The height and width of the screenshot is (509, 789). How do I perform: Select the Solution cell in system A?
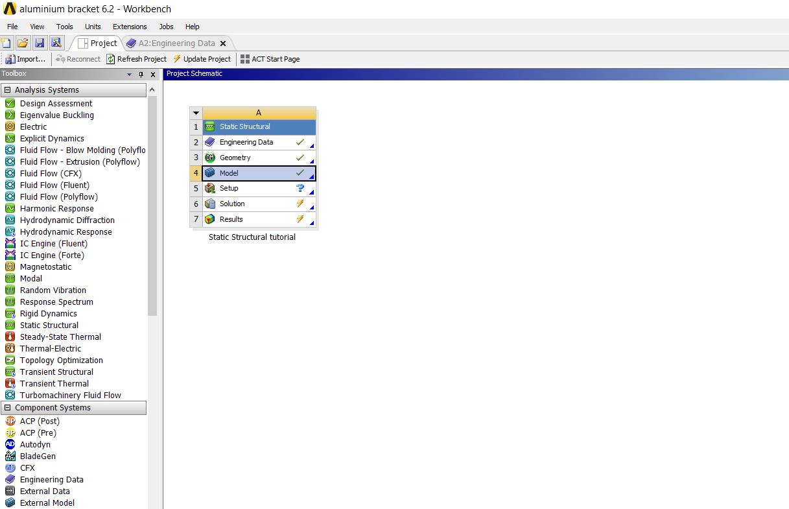click(259, 204)
